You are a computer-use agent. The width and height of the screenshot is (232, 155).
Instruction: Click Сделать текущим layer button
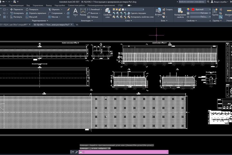[x=137, y=13]
